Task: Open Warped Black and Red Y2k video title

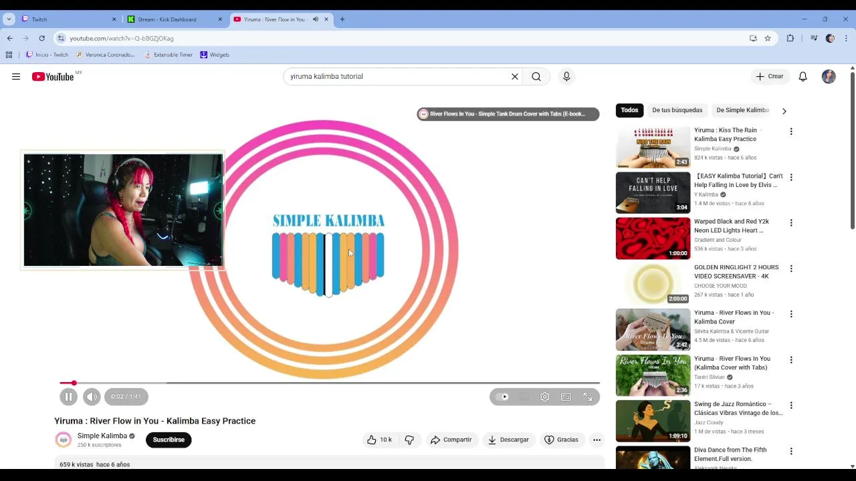Action: tap(732, 226)
